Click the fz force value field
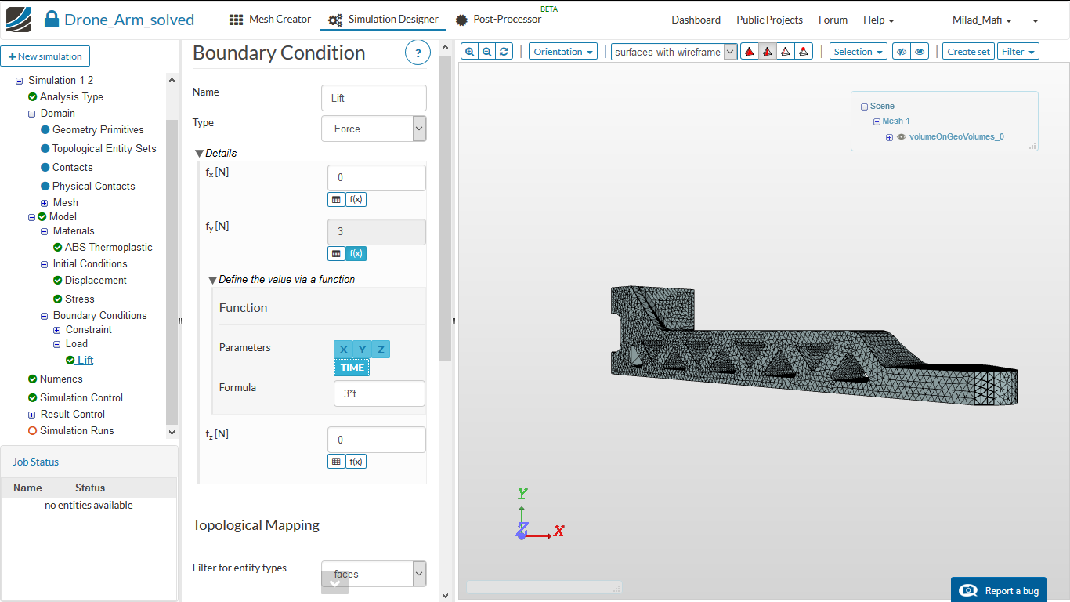The image size is (1070, 602). (x=377, y=440)
